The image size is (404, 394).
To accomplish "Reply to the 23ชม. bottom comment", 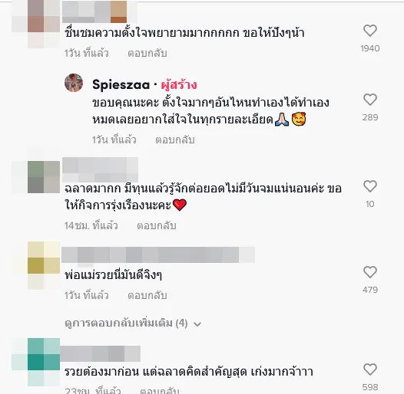I will tap(160, 391).
